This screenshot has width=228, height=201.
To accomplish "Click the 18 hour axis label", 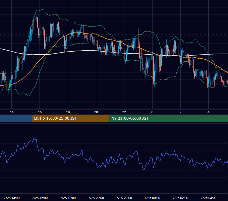I will coord(68,112).
